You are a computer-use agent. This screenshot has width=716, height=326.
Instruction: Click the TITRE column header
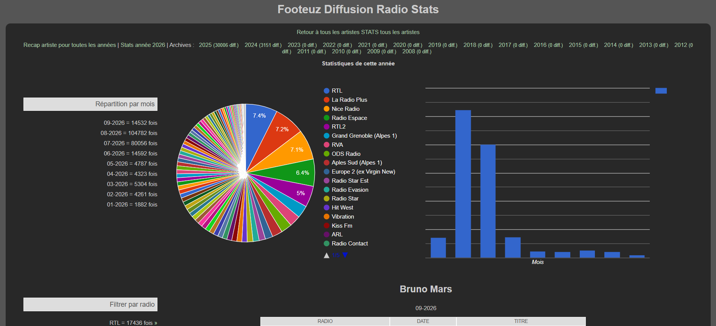[521, 321]
